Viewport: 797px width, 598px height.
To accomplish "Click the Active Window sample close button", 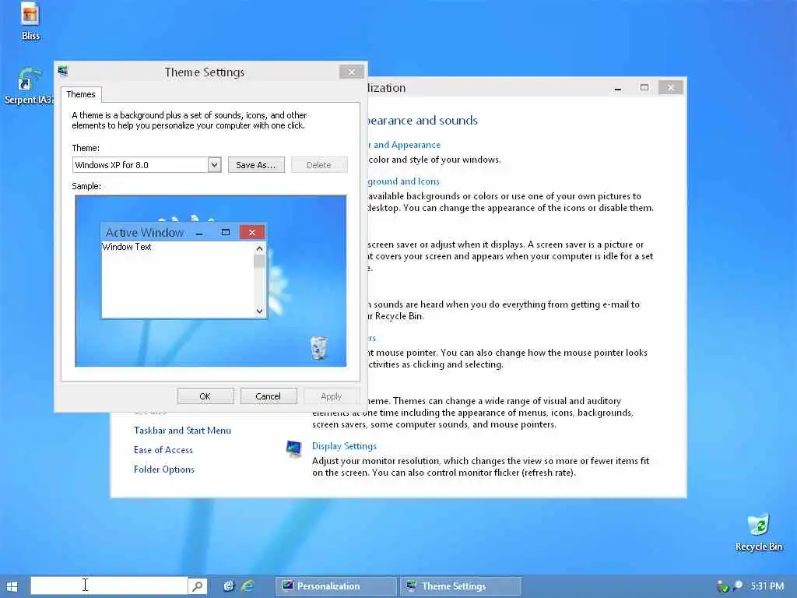I will pos(251,232).
